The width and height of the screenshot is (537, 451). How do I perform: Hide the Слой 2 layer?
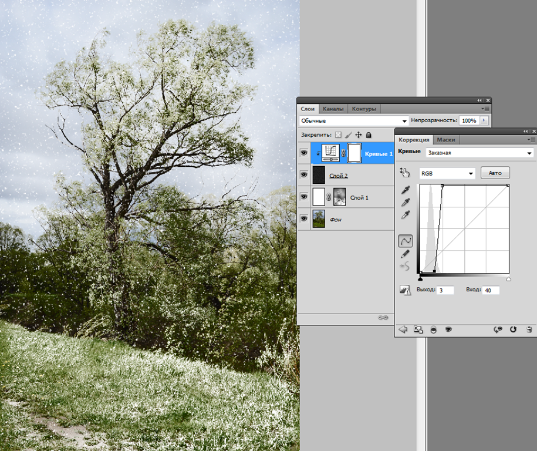coord(304,175)
